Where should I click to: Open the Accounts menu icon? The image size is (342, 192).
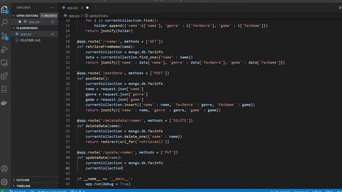[4, 169]
